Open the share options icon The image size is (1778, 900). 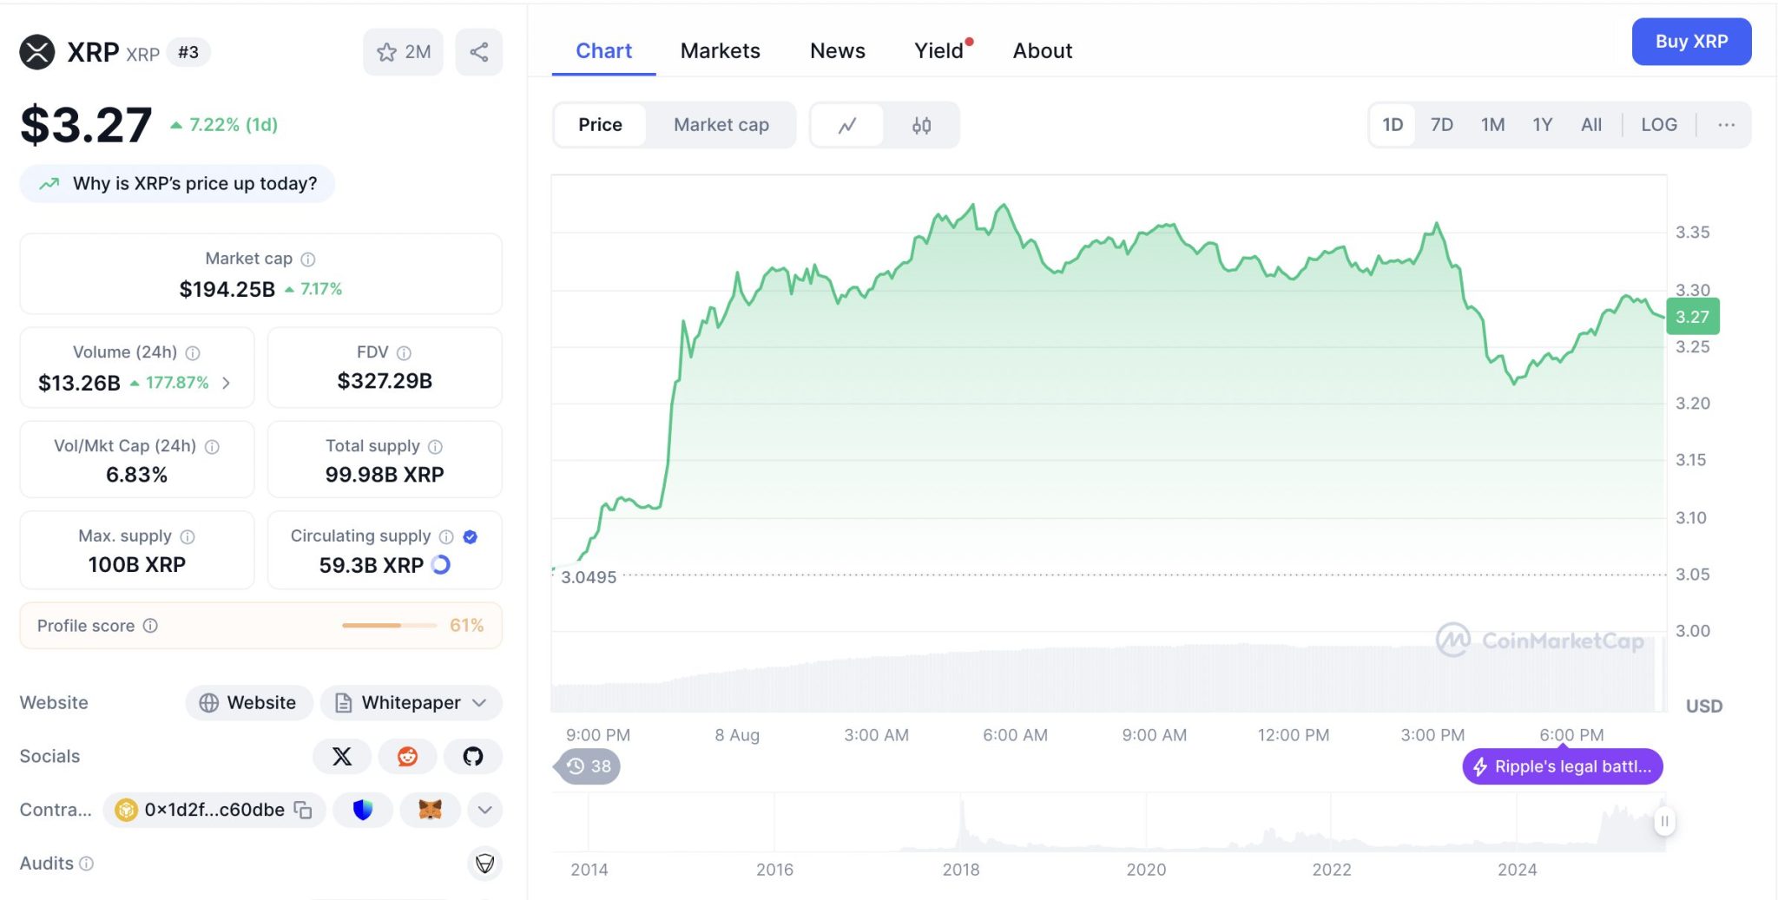[x=478, y=52]
